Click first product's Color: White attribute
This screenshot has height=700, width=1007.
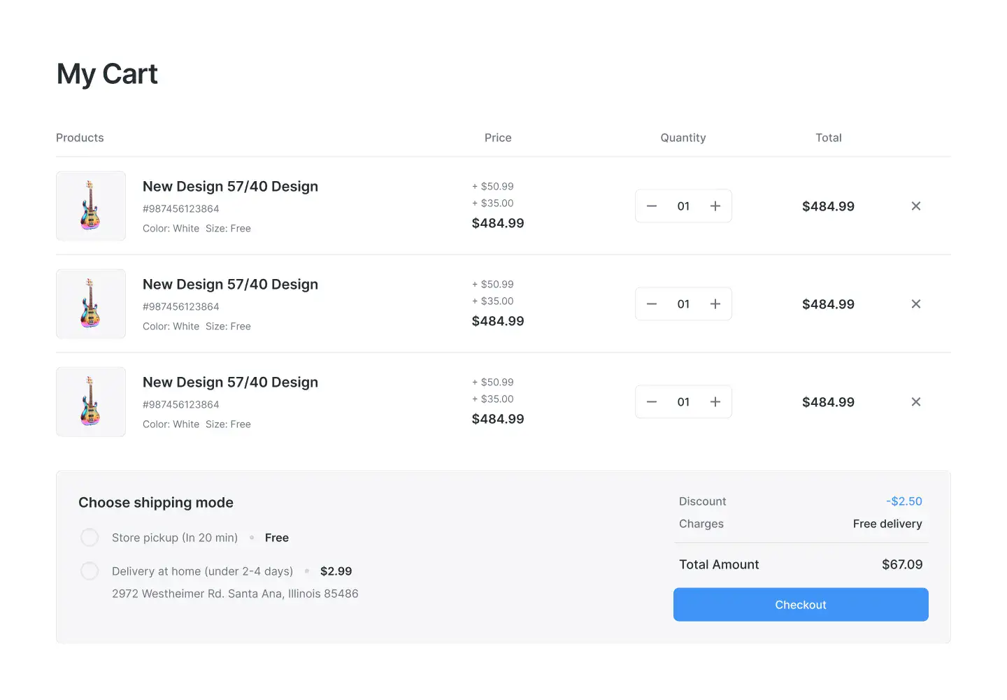171,229
